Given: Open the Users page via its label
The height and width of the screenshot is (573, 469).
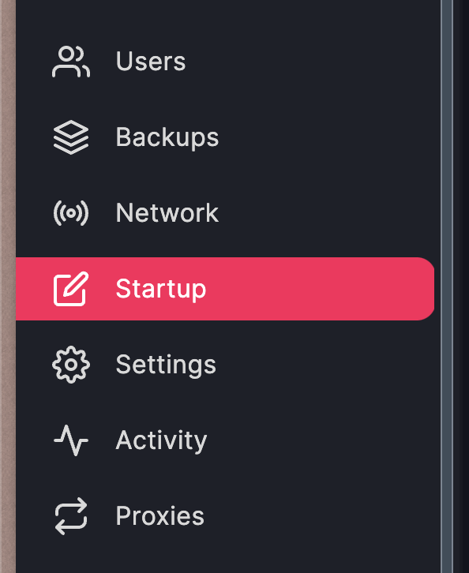Looking at the screenshot, I should (151, 61).
